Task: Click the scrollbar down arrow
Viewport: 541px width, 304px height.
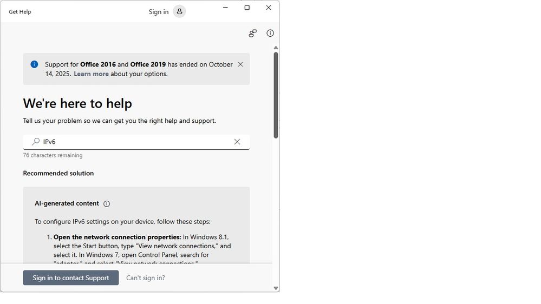Action: click(x=276, y=288)
